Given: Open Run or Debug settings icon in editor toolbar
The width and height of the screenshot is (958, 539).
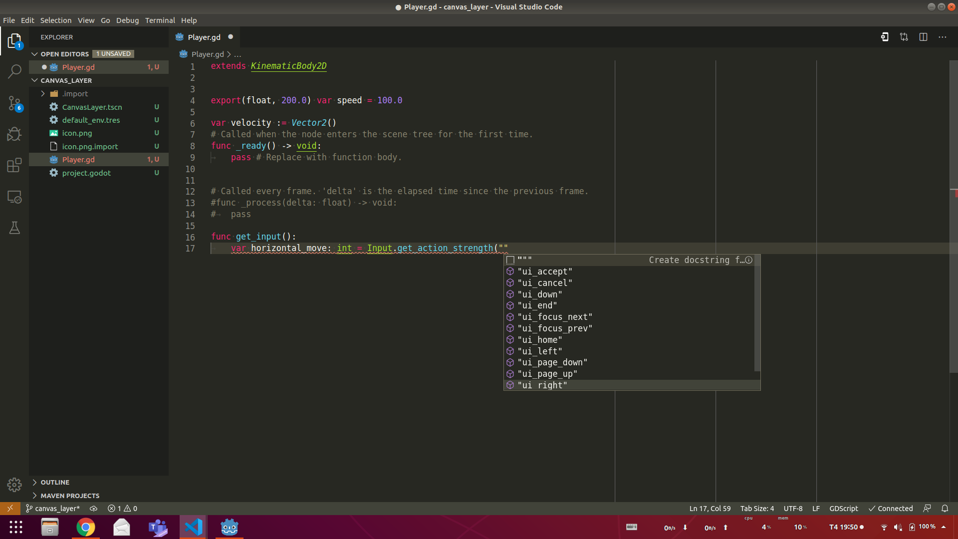Looking at the screenshot, I should pyautogui.click(x=884, y=36).
